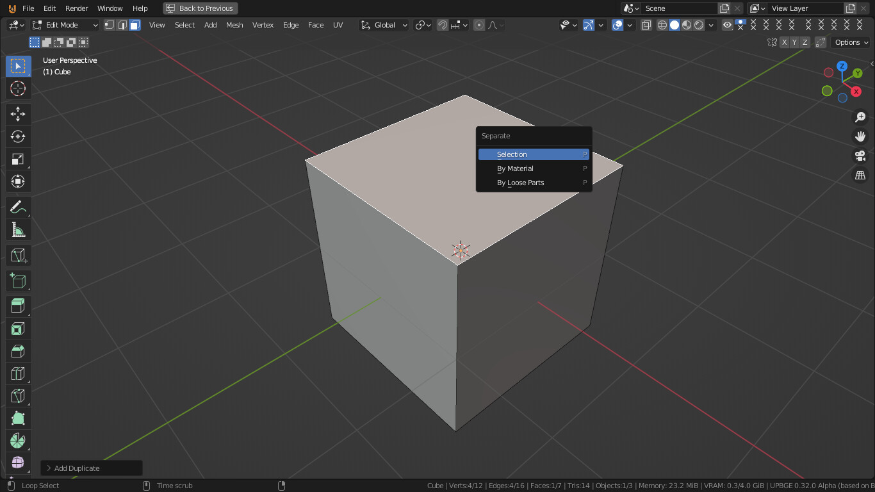Choose the Loop Cut tool
This screenshot has height=492, width=875.
pyautogui.click(x=18, y=373)
